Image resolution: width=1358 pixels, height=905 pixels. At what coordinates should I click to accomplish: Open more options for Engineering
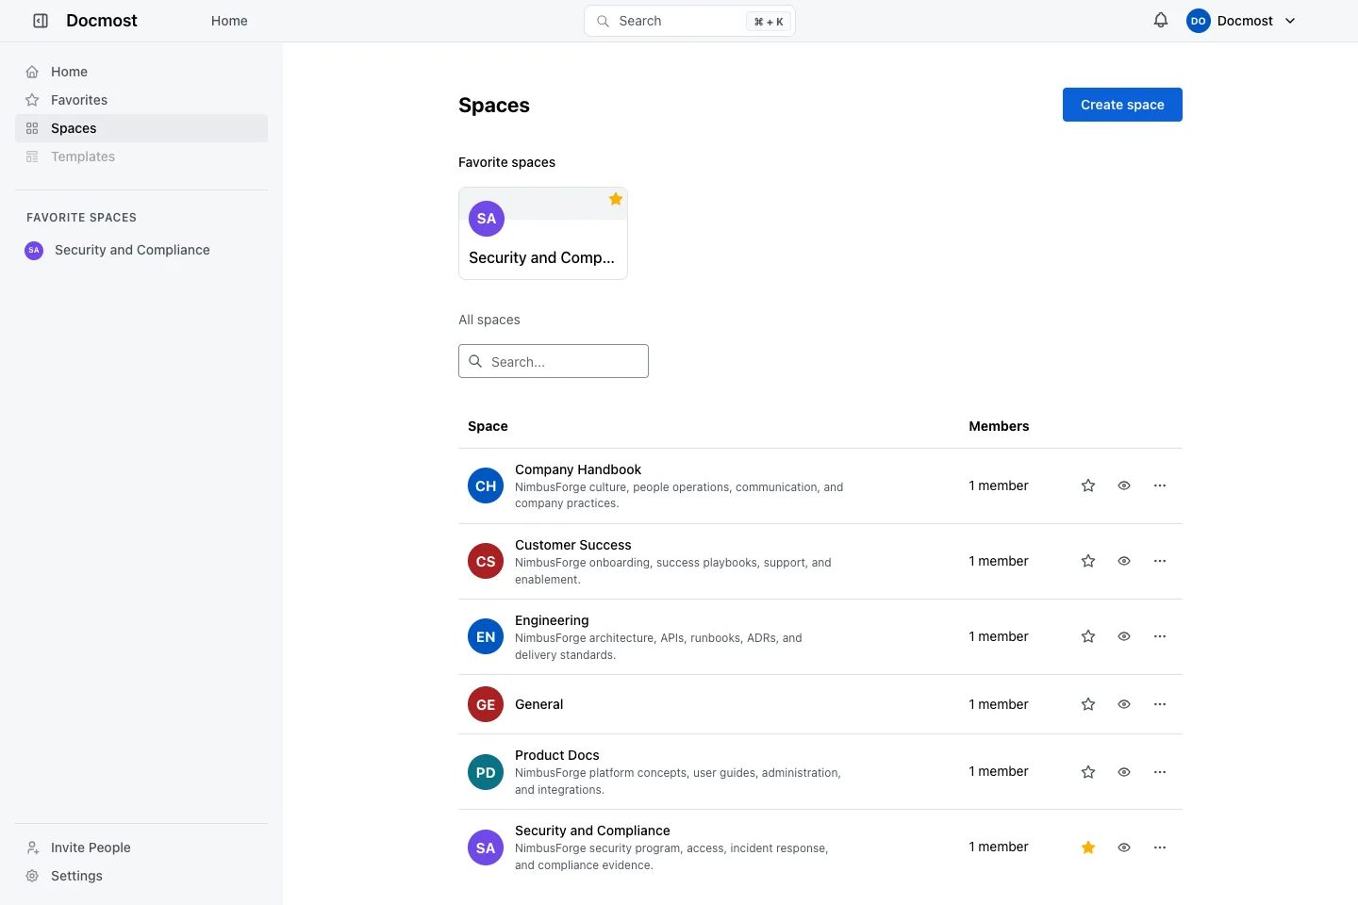(1160, 636)
